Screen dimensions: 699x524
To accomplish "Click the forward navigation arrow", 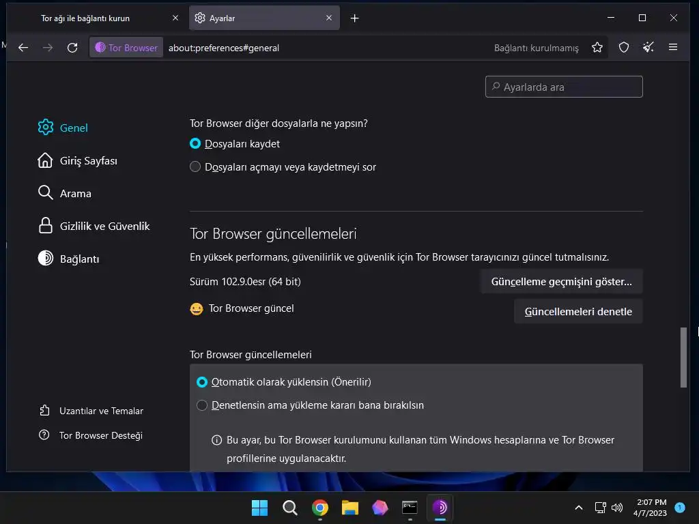I will coord(48,48).
